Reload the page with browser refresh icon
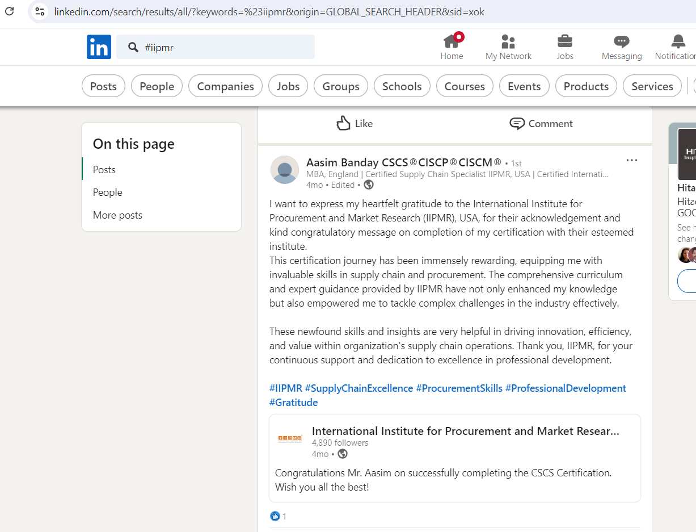The image size is (696, 532). pos(9,11)
